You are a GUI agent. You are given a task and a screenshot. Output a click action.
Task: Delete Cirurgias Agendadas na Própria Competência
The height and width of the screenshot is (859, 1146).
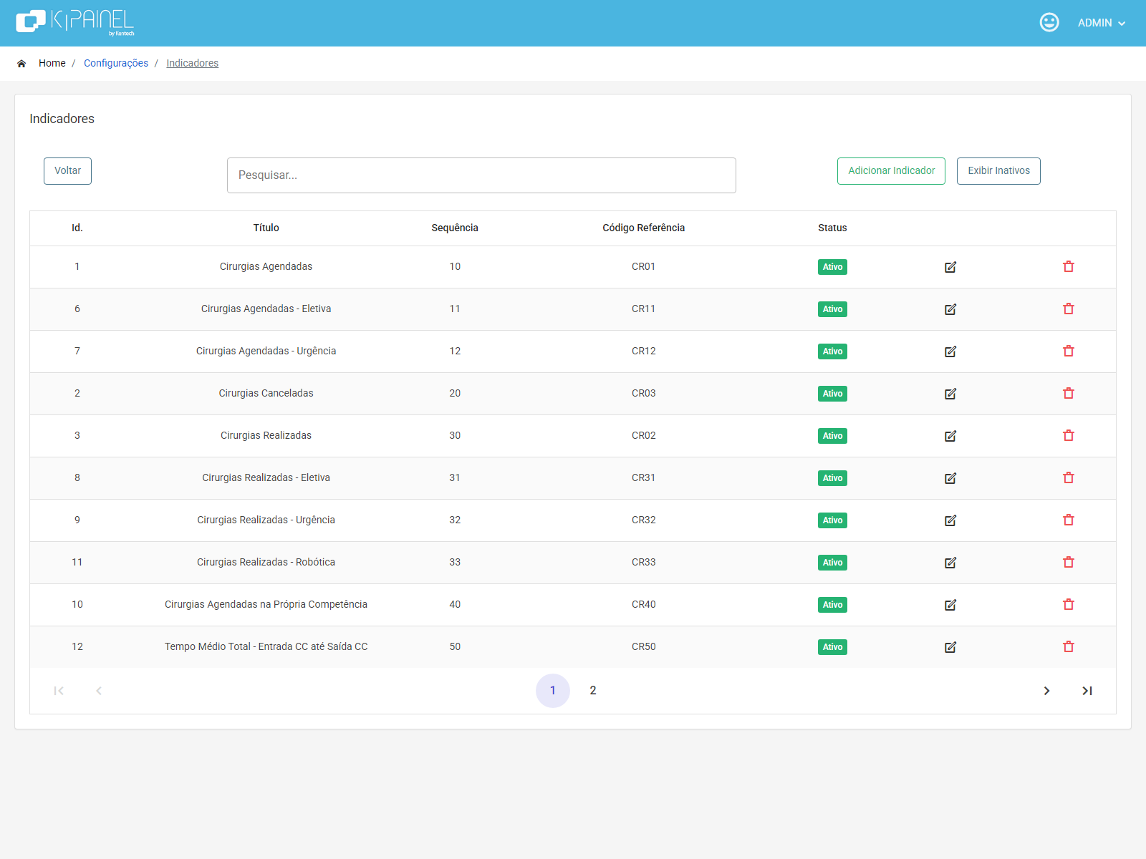pyautogui.click(x=1069, y=604)
